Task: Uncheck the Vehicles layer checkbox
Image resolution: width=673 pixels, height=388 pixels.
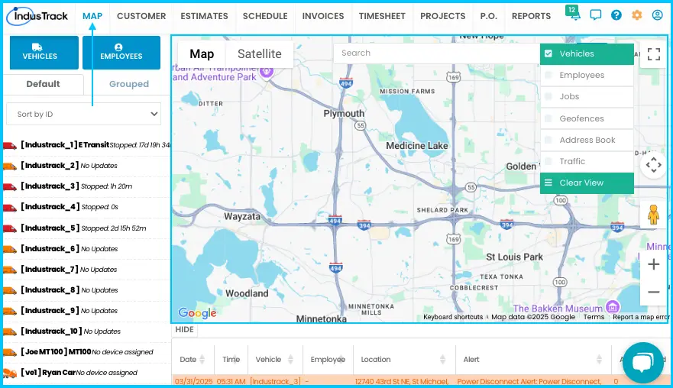Action: click(548, 53)
